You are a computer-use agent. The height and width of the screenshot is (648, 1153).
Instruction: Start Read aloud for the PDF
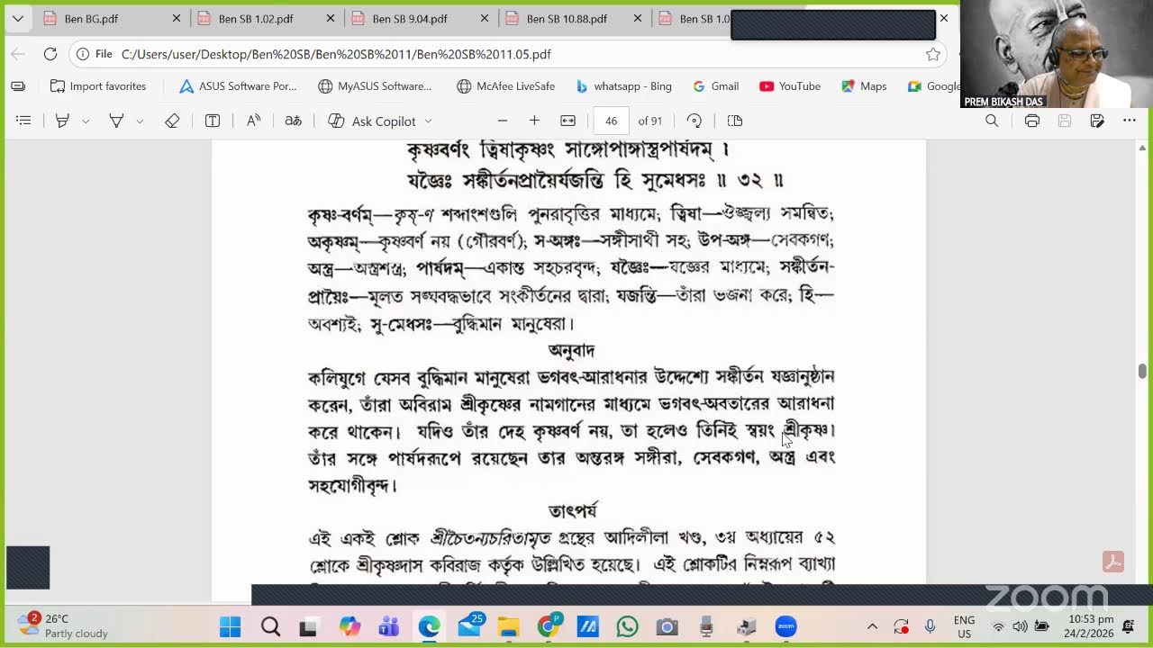click(x=253, y=121)
